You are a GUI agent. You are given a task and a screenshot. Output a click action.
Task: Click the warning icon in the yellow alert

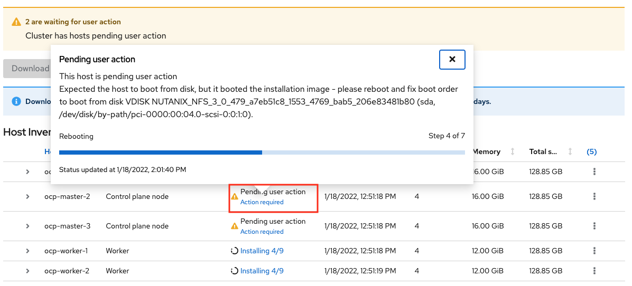(16, 22)
